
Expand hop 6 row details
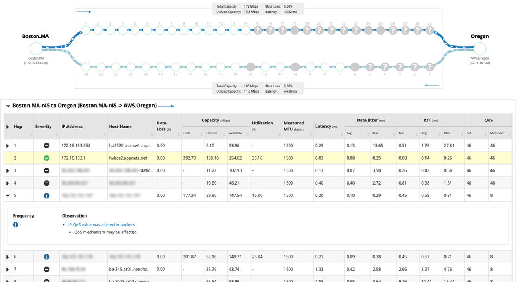coord(8,257)
